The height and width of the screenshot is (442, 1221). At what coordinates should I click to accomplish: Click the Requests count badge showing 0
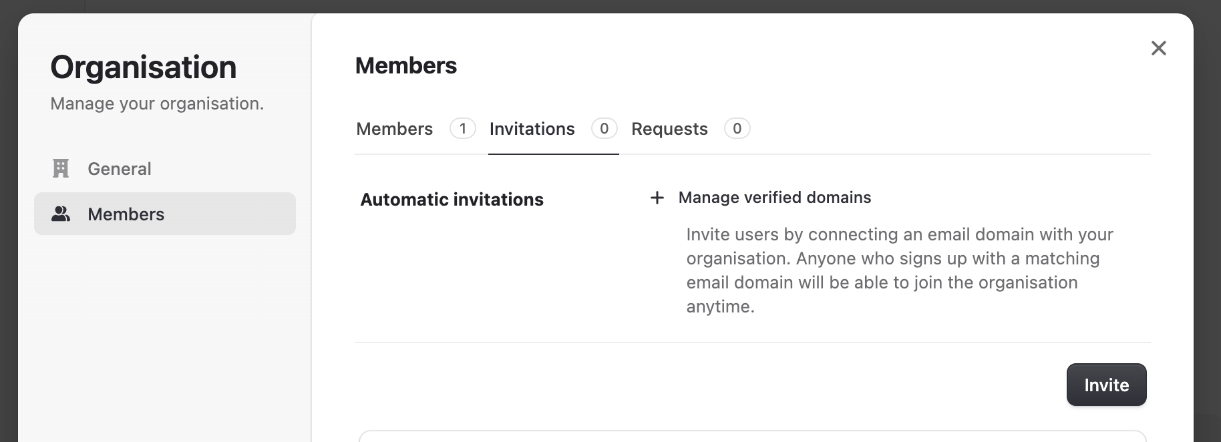point(737,128)
